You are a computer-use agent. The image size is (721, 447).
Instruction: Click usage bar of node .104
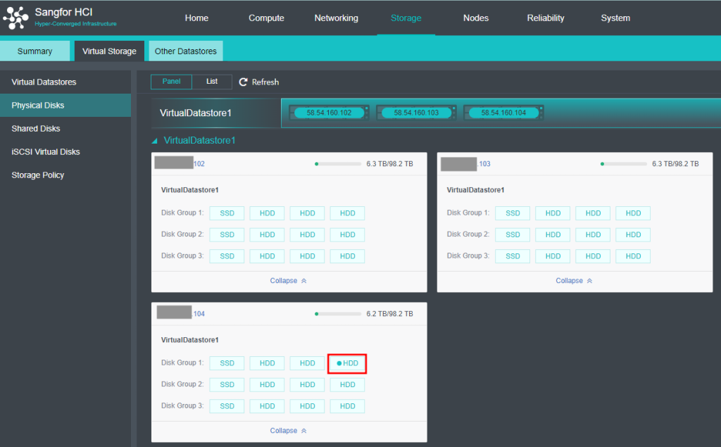pyautogui.click(x=338, y=314)
